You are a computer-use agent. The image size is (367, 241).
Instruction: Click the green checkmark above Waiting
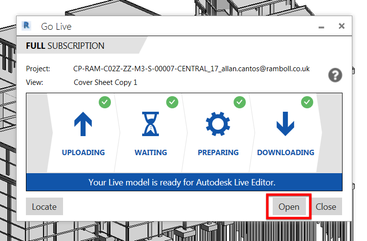coord(172,102)
